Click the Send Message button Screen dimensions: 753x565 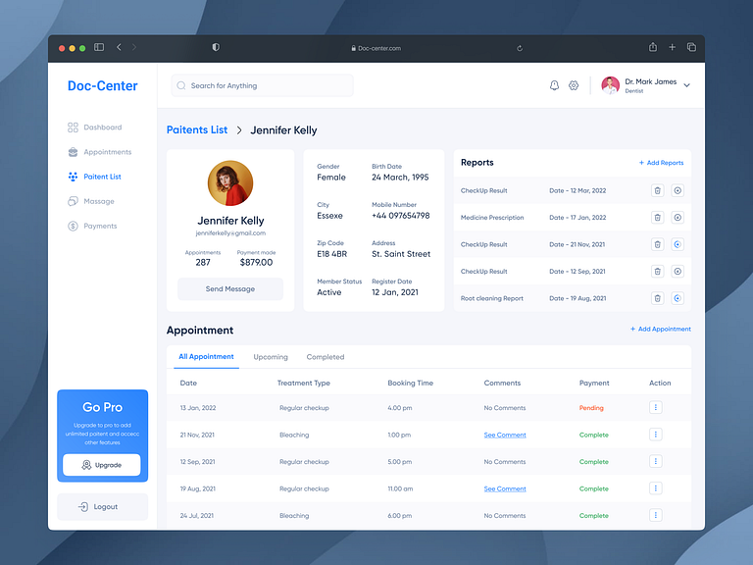click(230, 288)
